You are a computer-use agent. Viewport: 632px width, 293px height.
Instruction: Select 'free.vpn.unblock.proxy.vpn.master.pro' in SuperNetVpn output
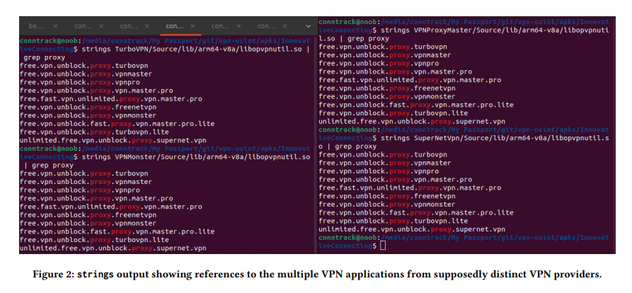[x=395, y=179]
